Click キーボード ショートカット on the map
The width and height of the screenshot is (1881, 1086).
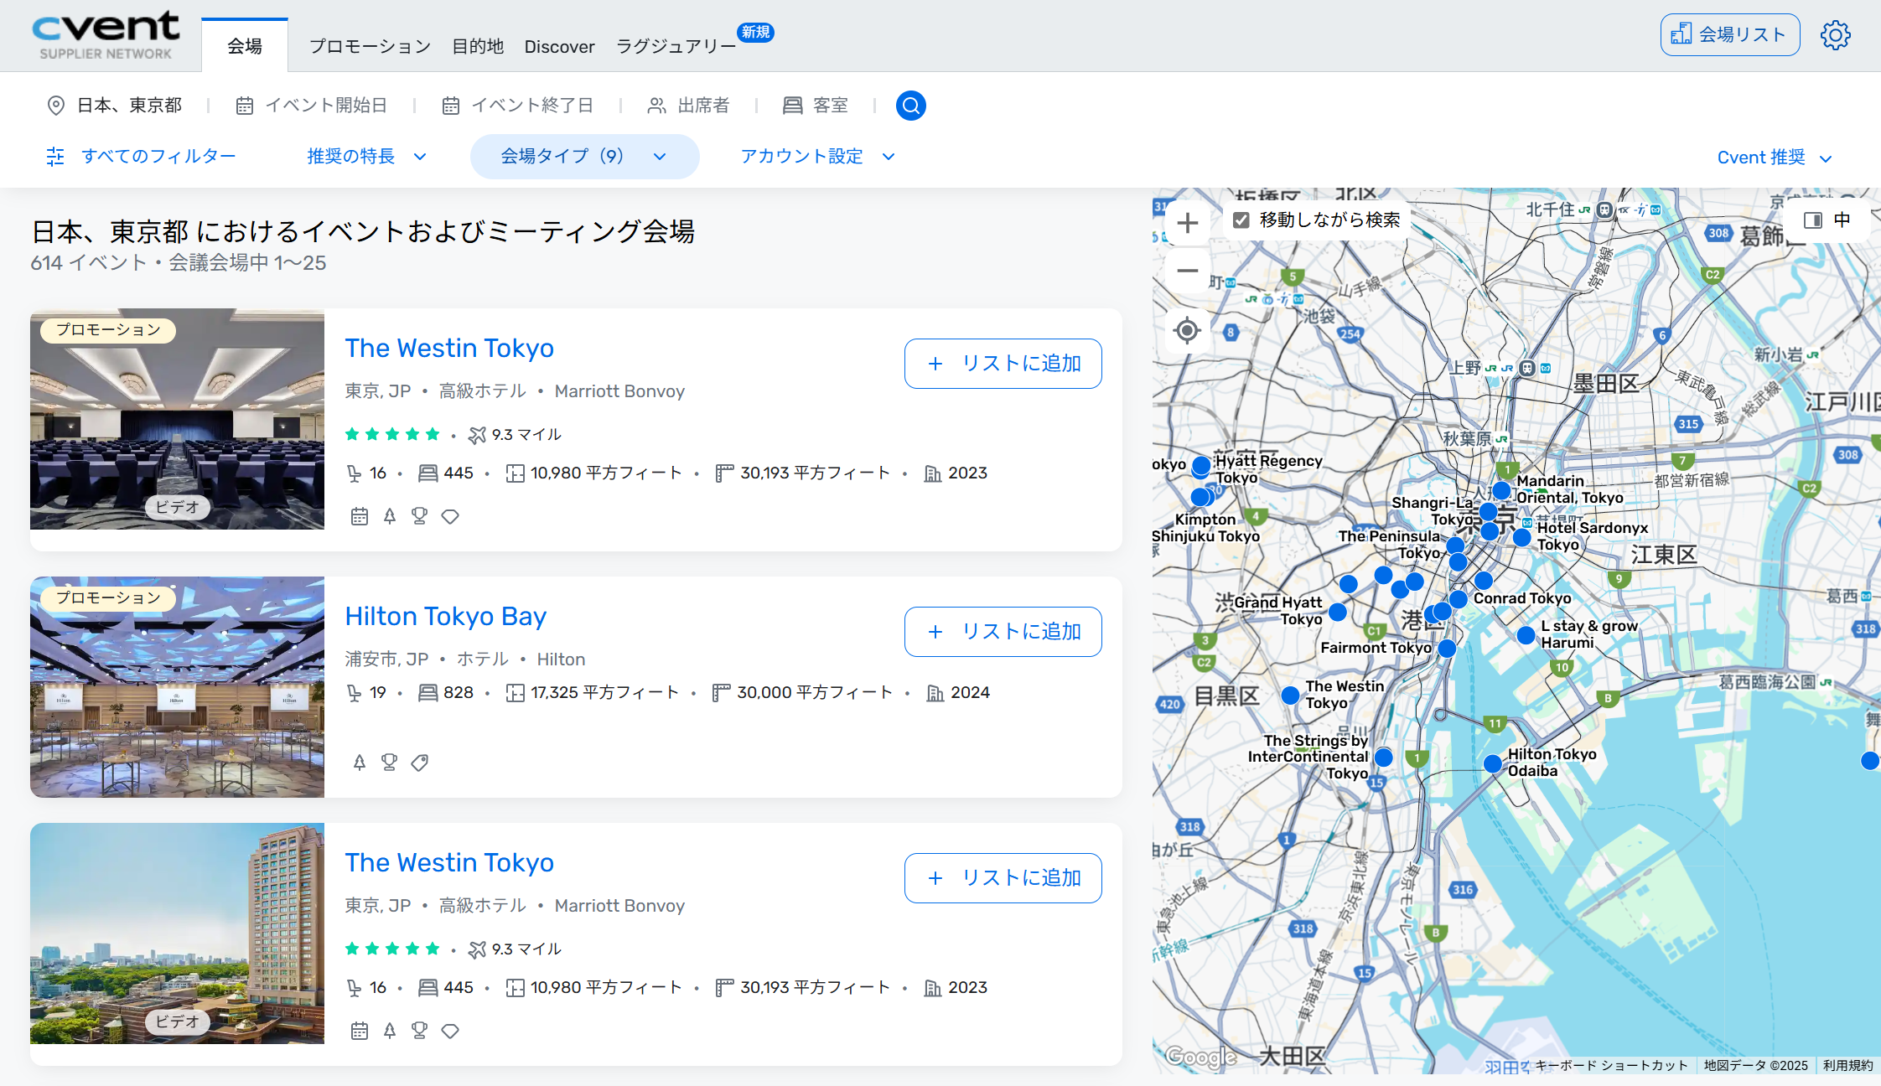coord(1611,1065)
